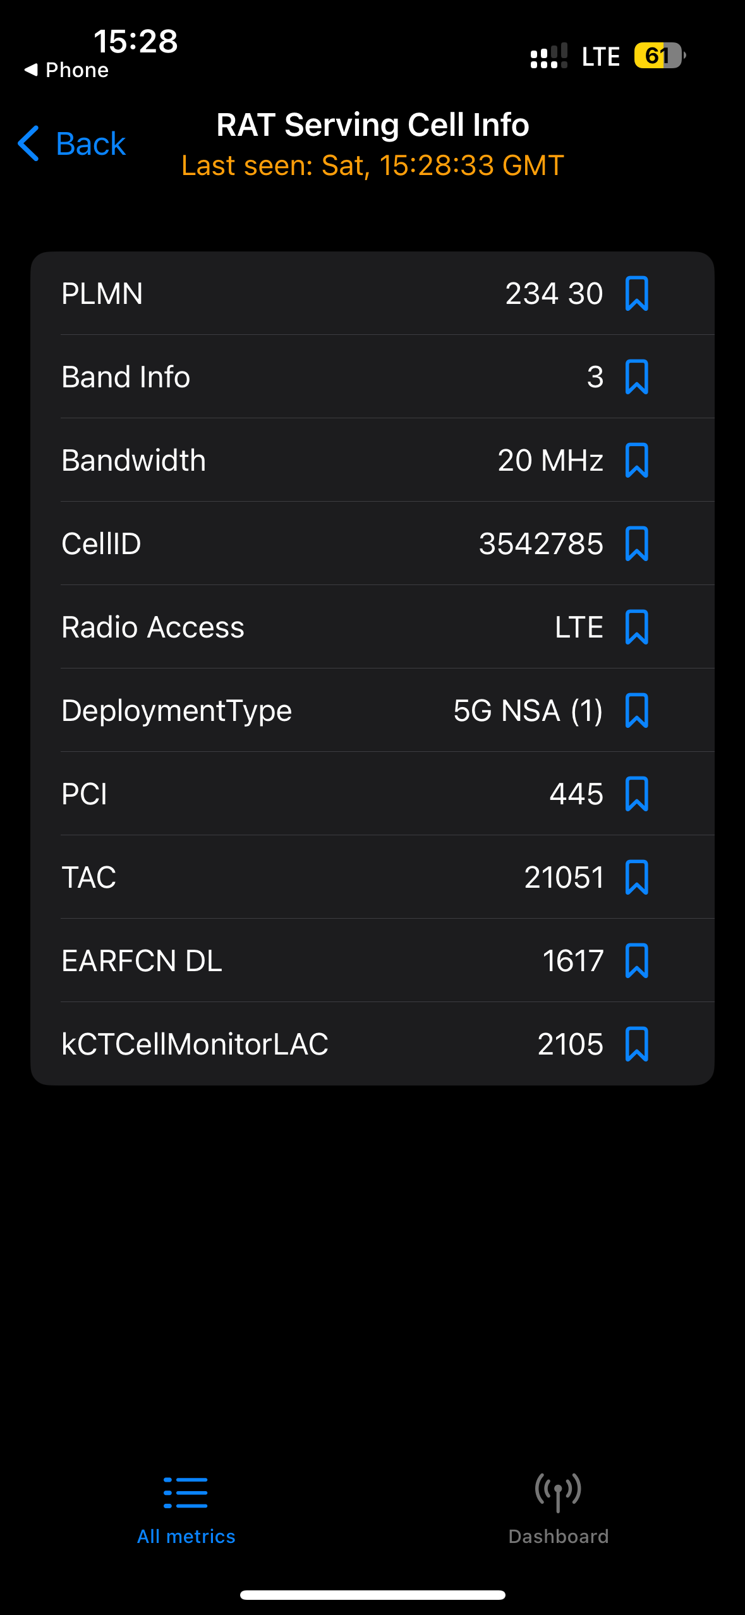Select the CellID 3542785 row
Screen dimensions: 745x1615
coord(372,544)
